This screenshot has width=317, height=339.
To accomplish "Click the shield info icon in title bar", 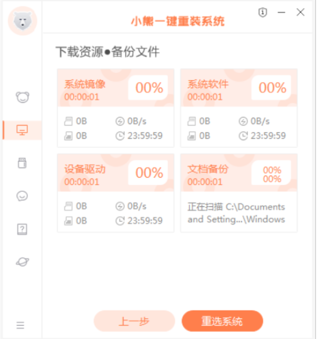I will click(x=262, y=13).
